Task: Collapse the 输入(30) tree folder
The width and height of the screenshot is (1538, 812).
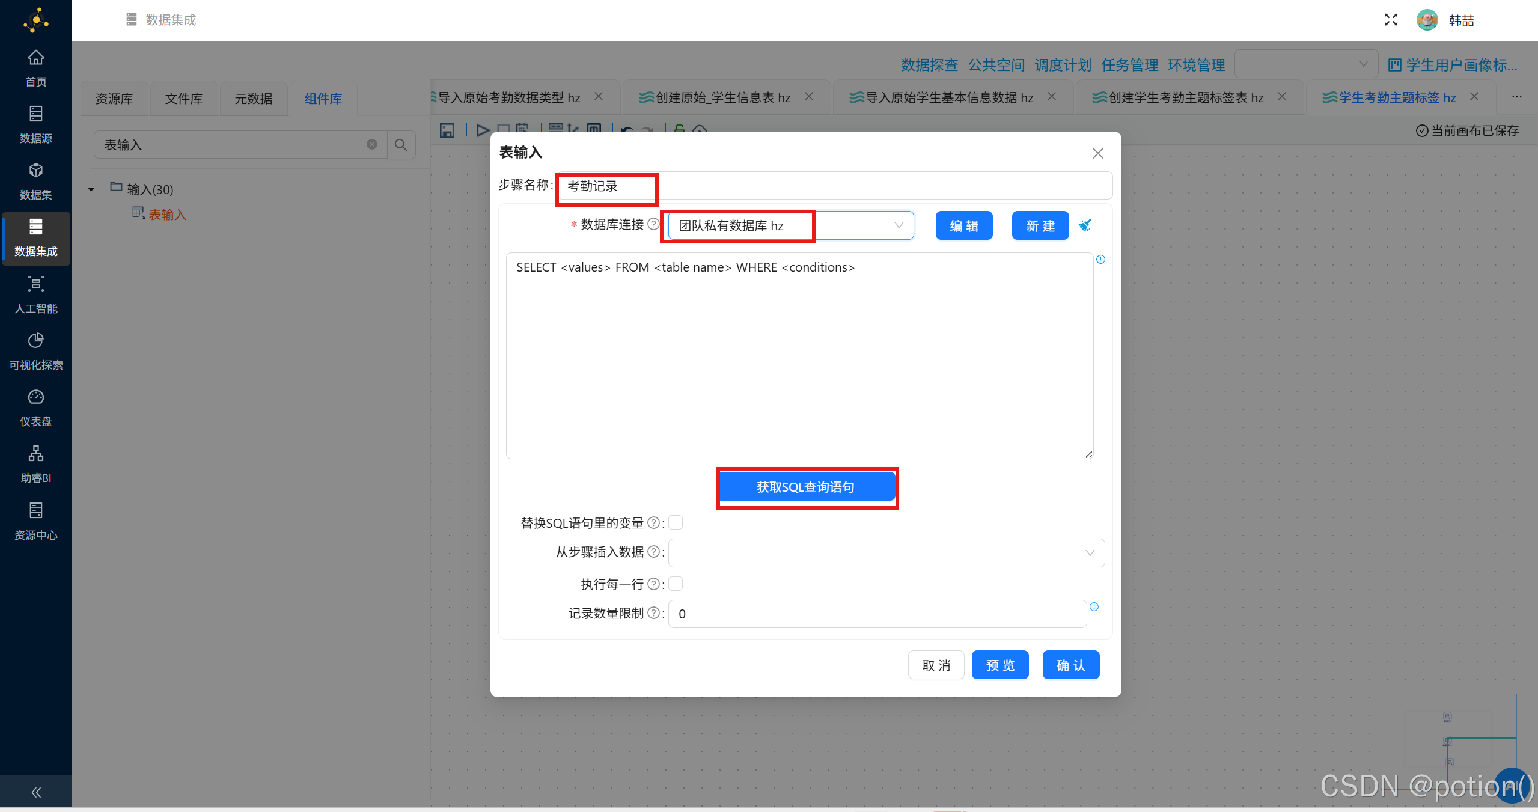Action: 91,189
